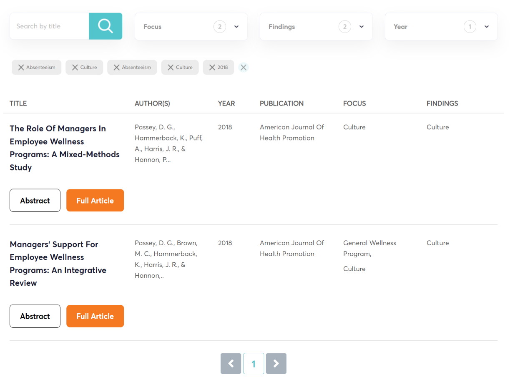The height and width of the screenshot is (385, 510).
Task: Select page 1 in pagination
Action: click(254, 364)
